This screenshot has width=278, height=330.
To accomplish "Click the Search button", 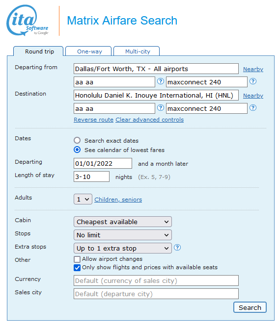I will tap(250, 307).
